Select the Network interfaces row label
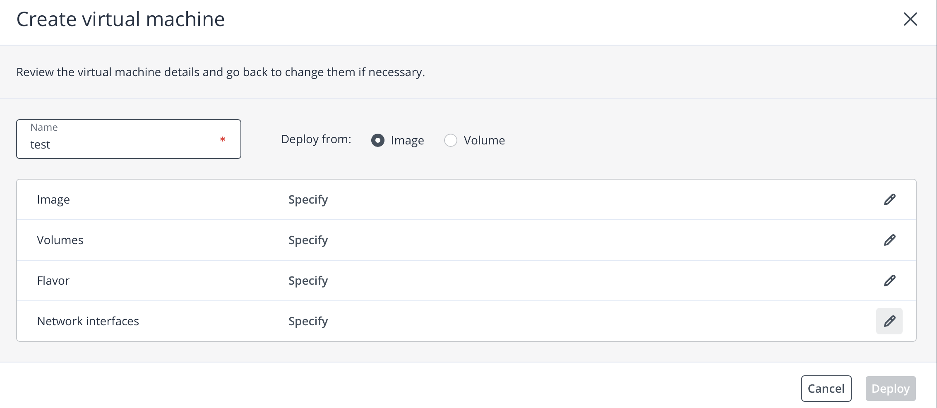This screenshot has width=937, height=408. [x=88, y=321]
